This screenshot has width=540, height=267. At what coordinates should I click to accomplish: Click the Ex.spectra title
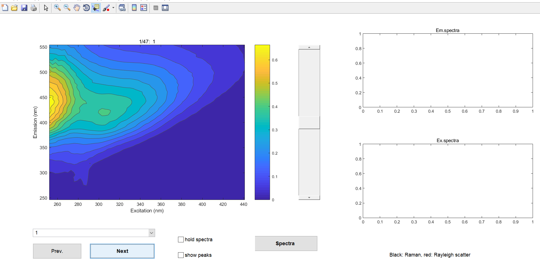[x=447, y=140]
